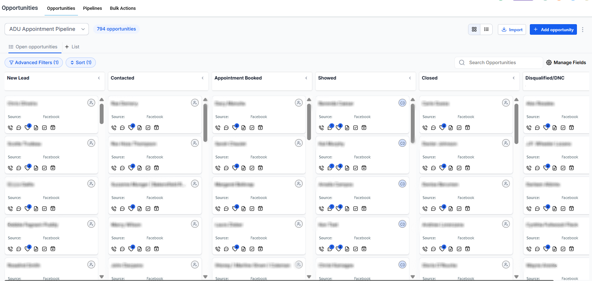Add a new List view
Viewport: 592px width, 281px height.
tap(72, 47)
